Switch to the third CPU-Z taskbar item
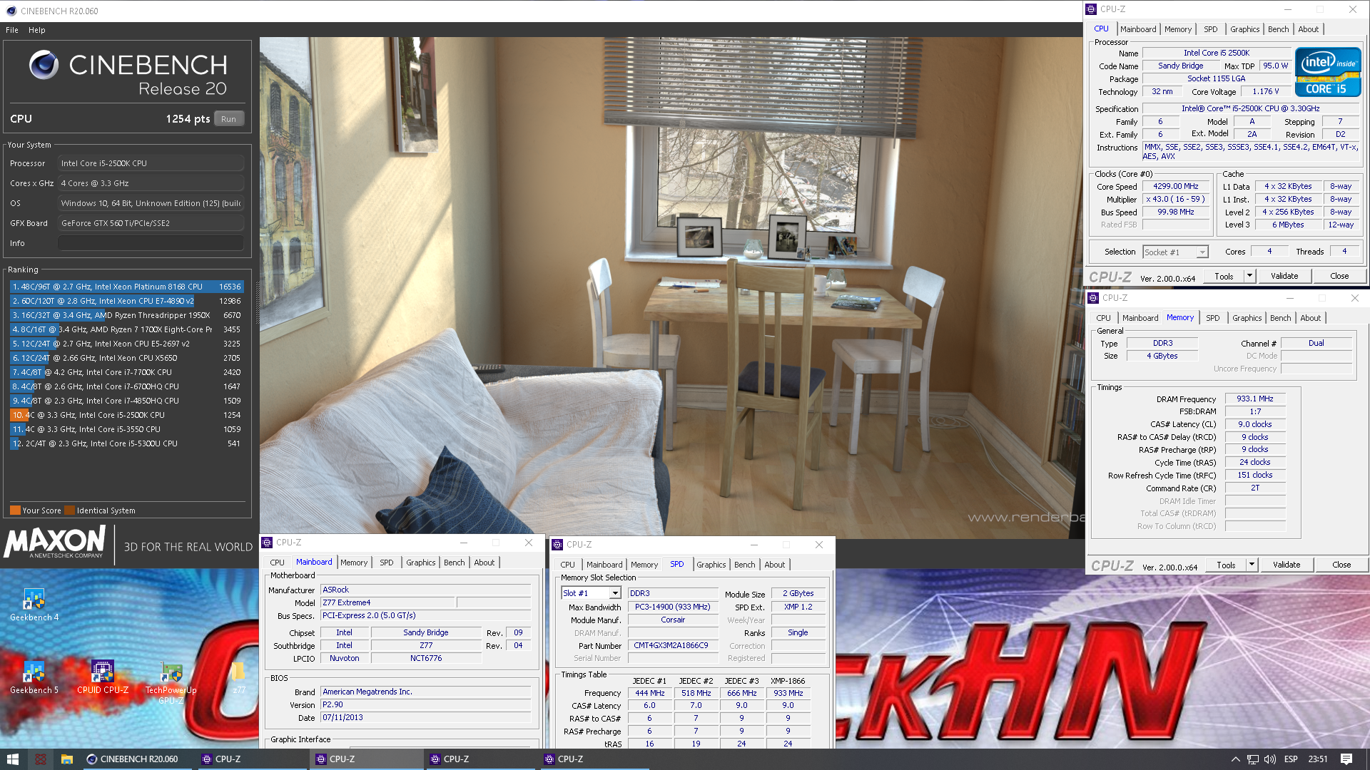 pyautogui.click(x=479, y=759)
